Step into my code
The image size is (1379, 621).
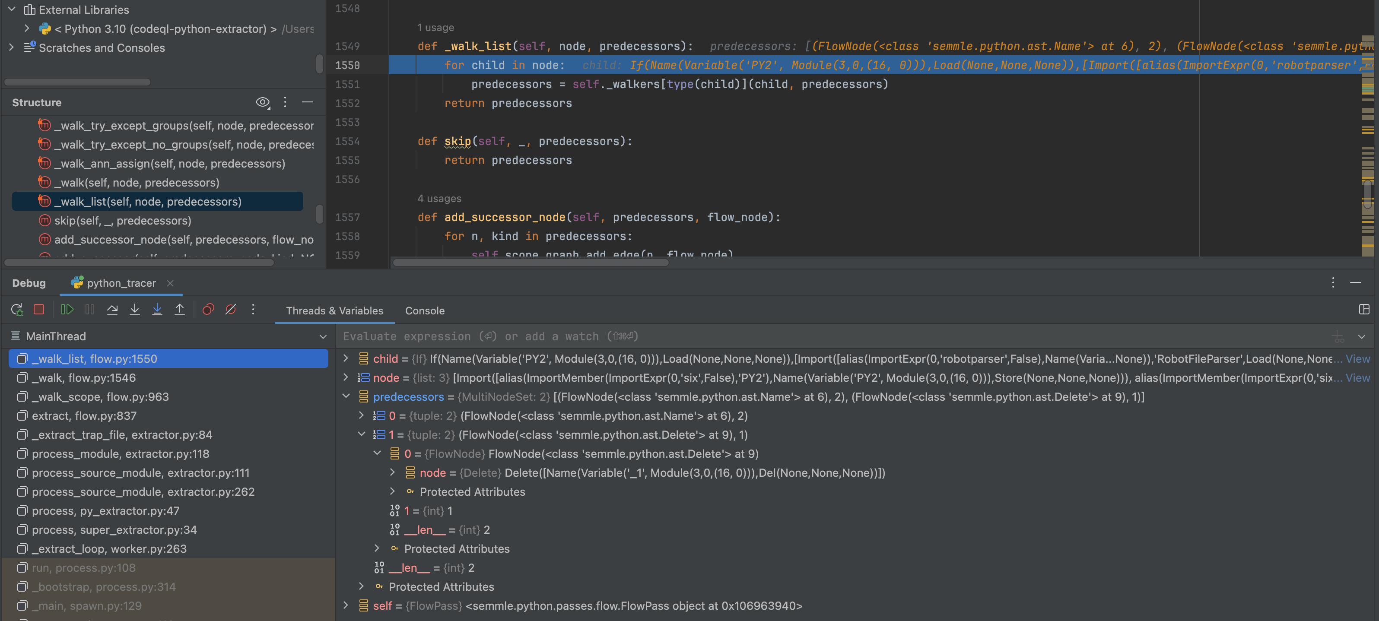tap(157, 310)
